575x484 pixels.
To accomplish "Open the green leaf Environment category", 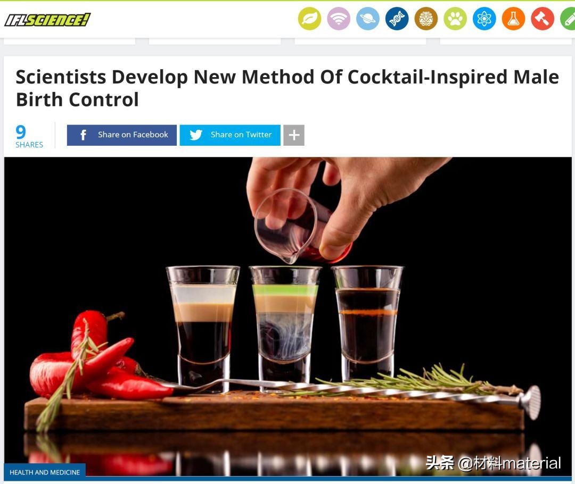I will [x=309, y=19].
